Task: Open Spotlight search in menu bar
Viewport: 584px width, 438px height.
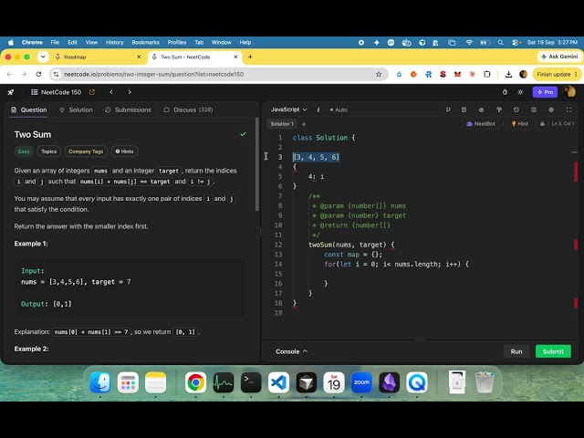Action: [x=500, y=43]
